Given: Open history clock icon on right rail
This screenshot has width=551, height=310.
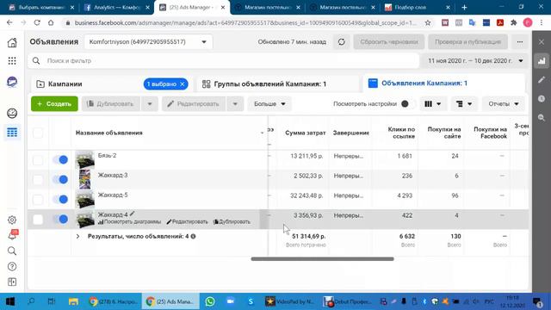Looking at the screenshot, I should pyautogui.click(x=542, y=99).
